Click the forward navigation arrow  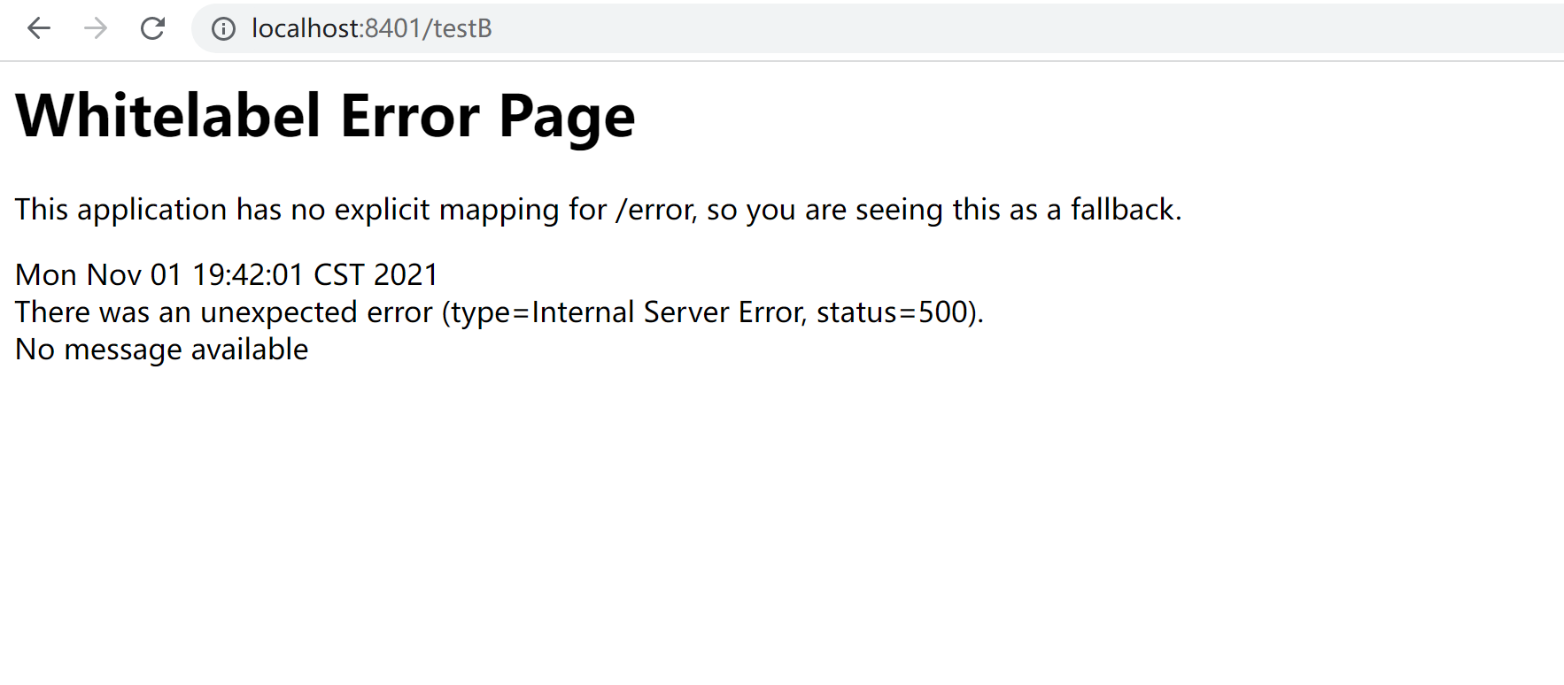point(96,28)
